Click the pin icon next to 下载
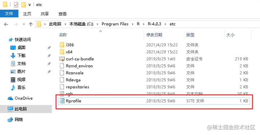260x135 pixels. (49, 56)
